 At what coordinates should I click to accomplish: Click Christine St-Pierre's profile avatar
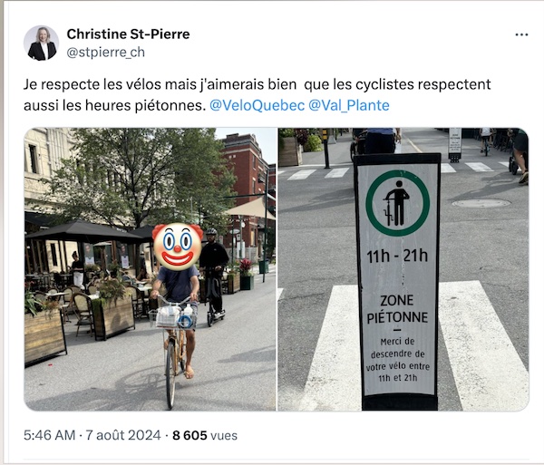tap(42, 43)
